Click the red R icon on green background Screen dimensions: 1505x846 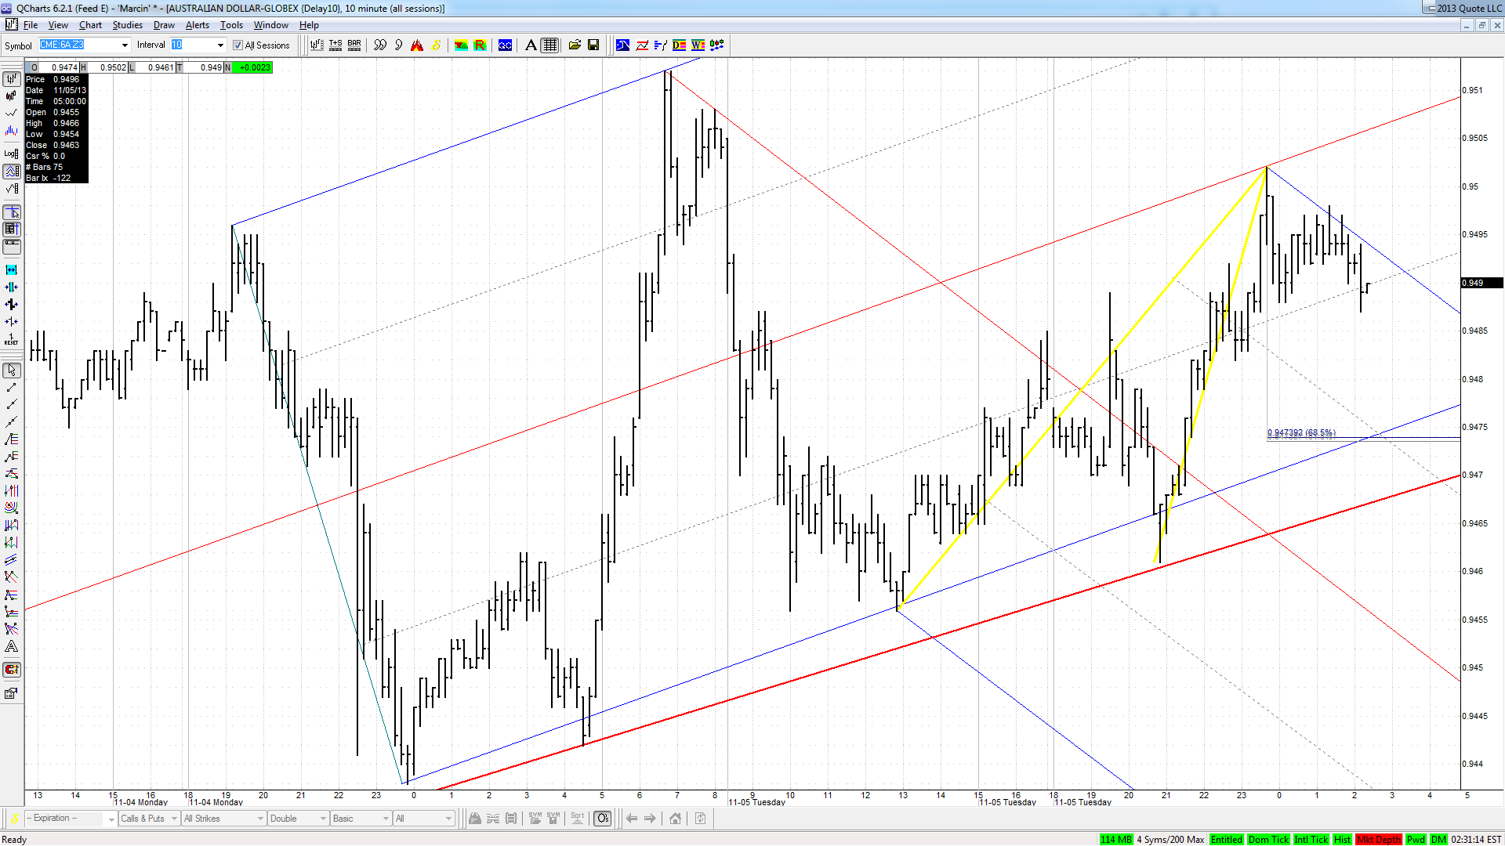(480, 45)
